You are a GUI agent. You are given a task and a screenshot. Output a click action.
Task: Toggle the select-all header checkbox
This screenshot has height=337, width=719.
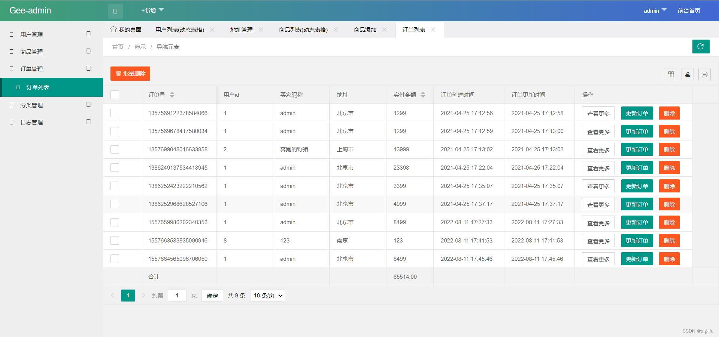click(x=115, y=95)
